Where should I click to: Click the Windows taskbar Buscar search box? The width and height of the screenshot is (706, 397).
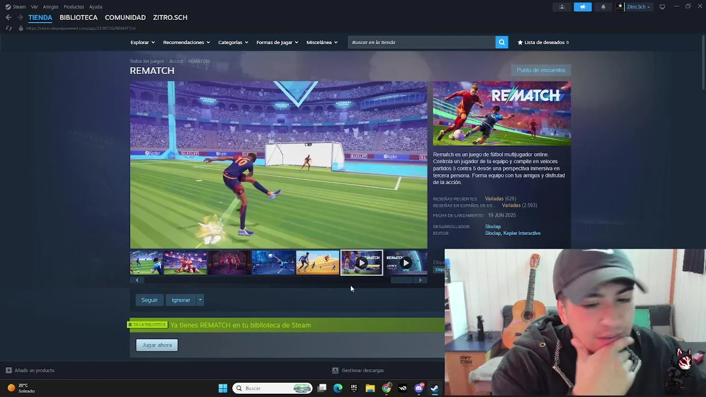pyautogui.click(x=273, y=388)
